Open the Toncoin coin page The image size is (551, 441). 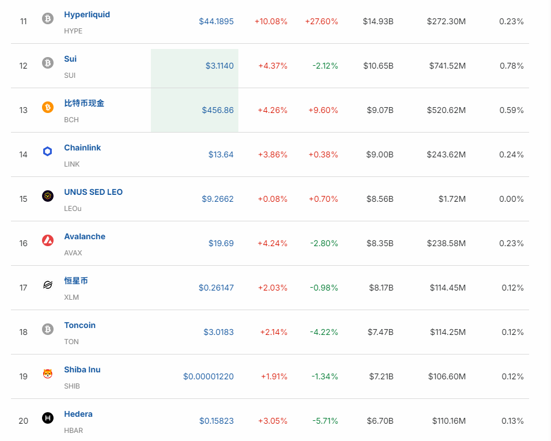pos(80,325)
